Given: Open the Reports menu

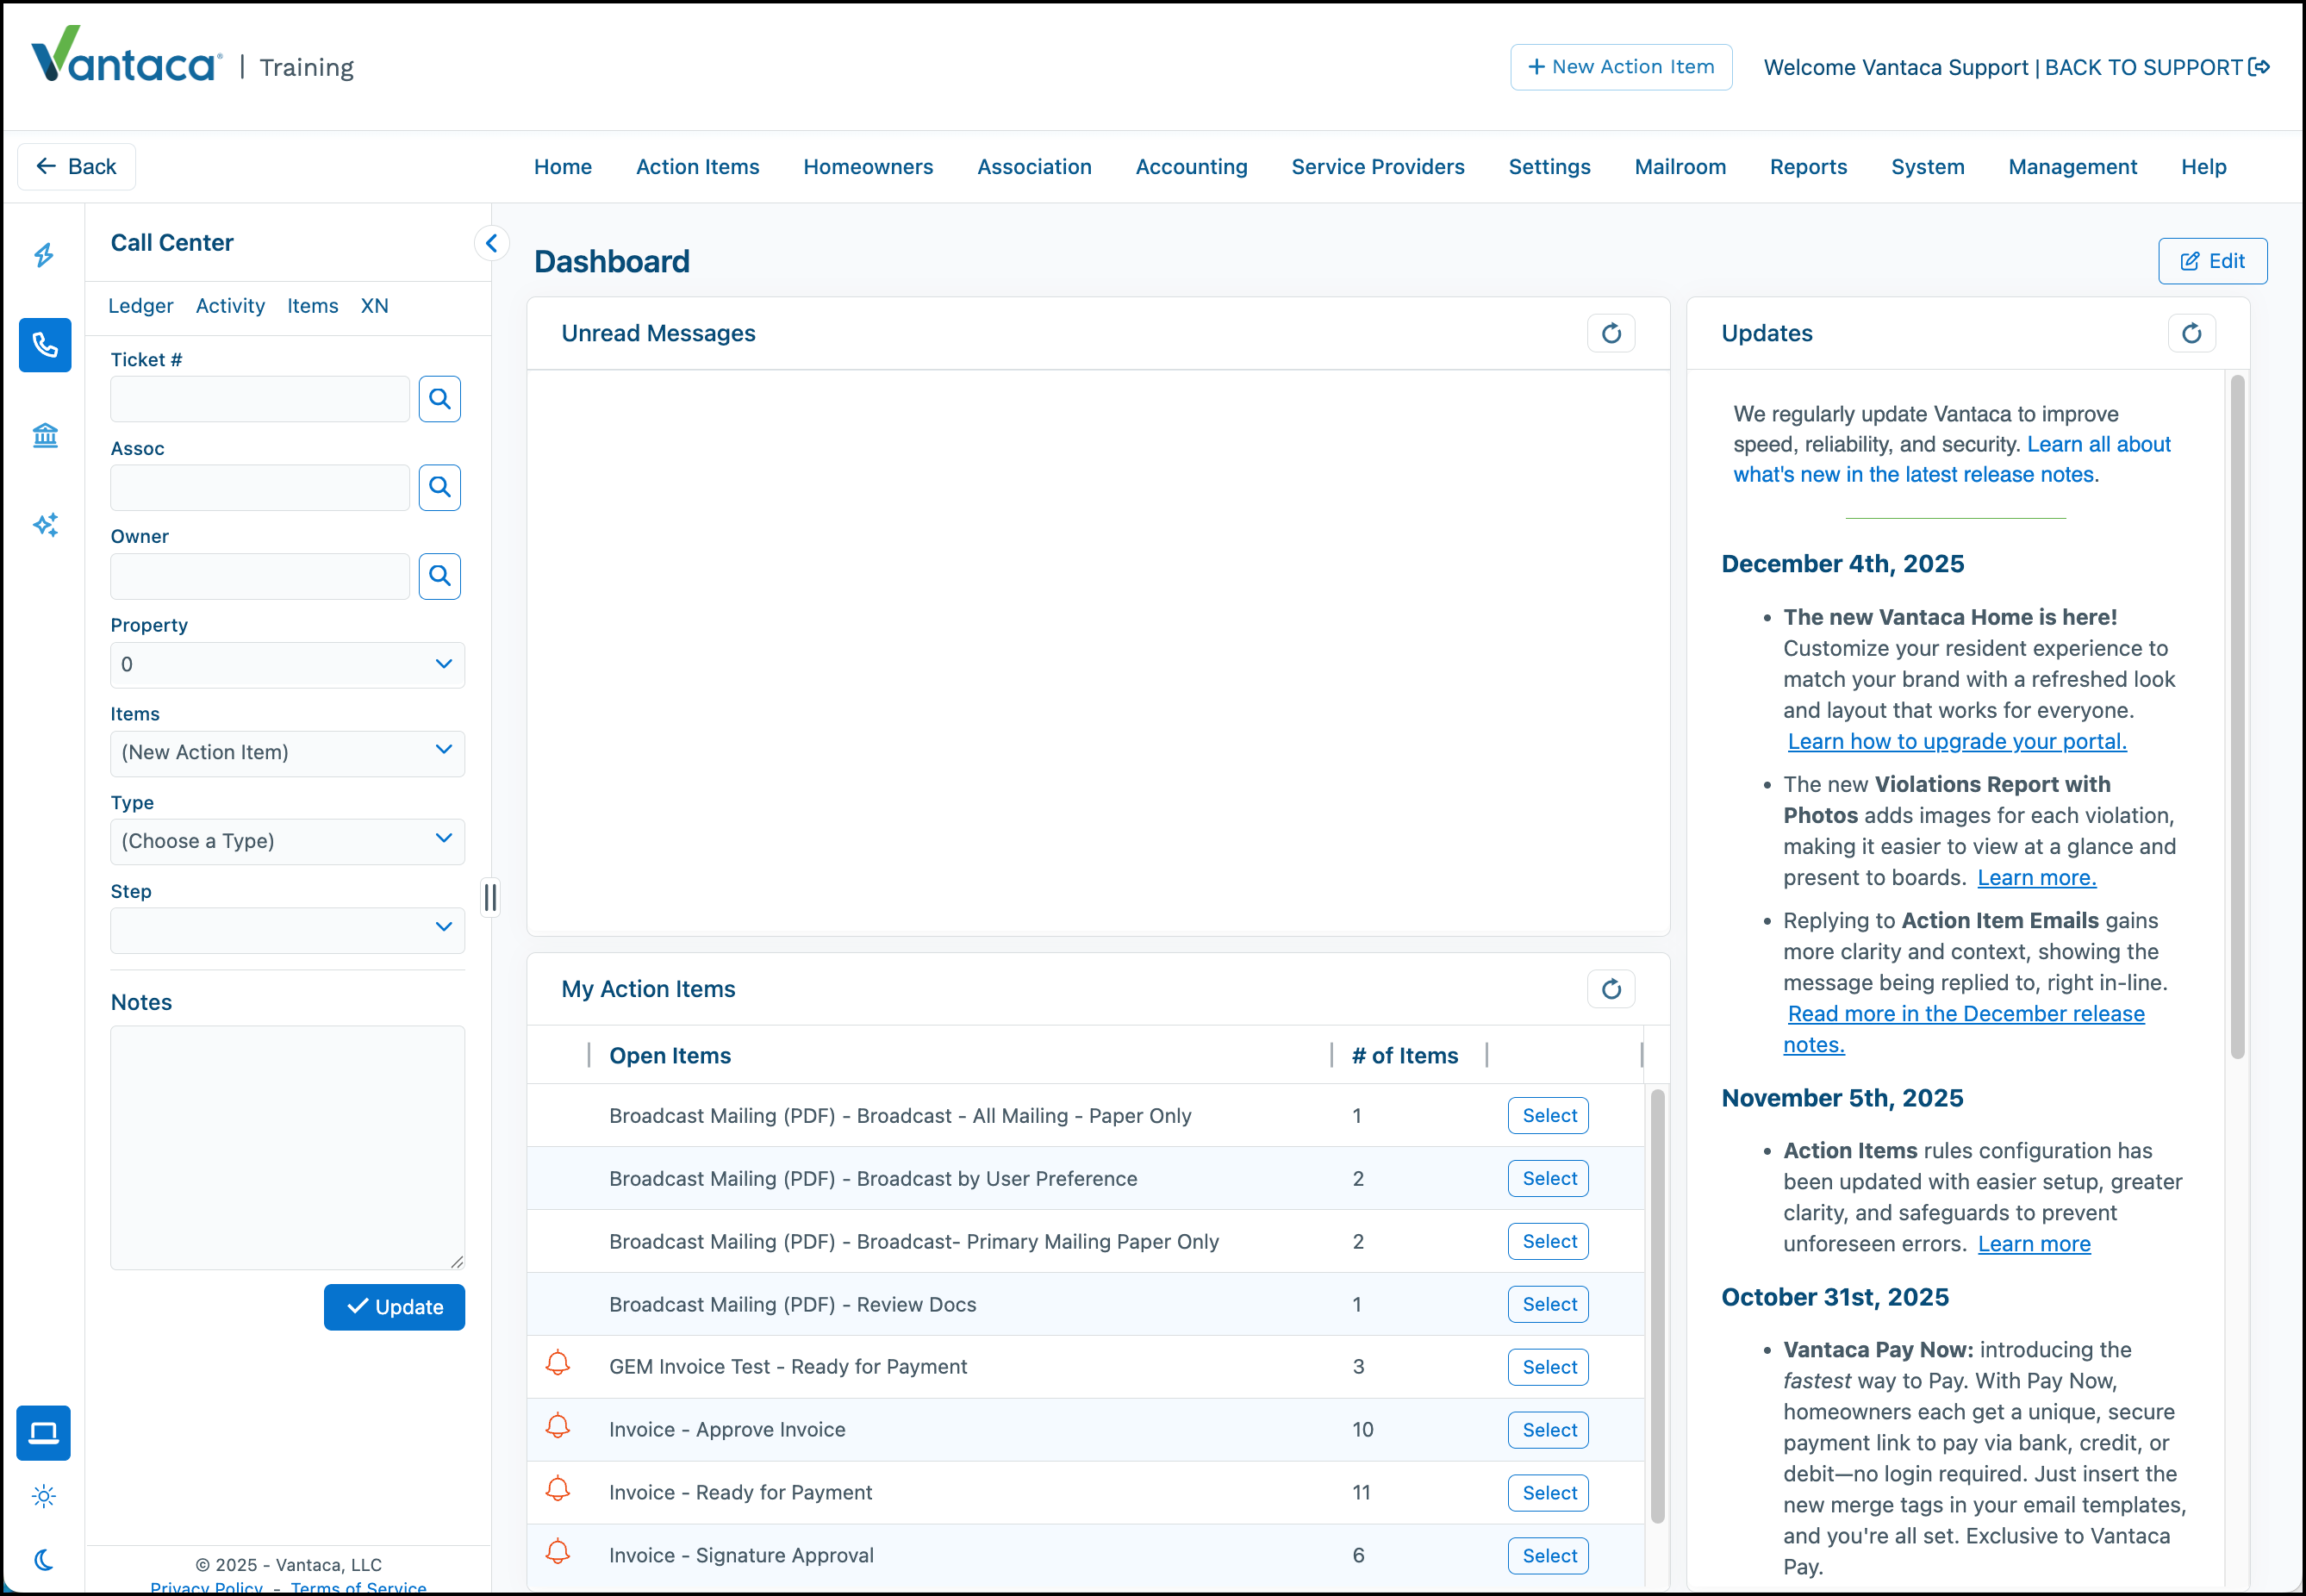Looking at the screenshot, I should coord(1808,167).
